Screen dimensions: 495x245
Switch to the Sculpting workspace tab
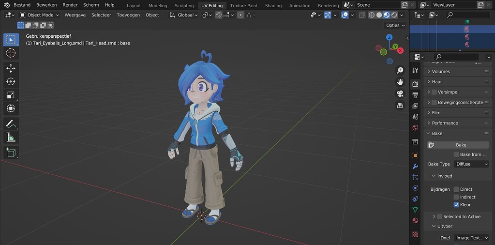[x=184, y=6]
